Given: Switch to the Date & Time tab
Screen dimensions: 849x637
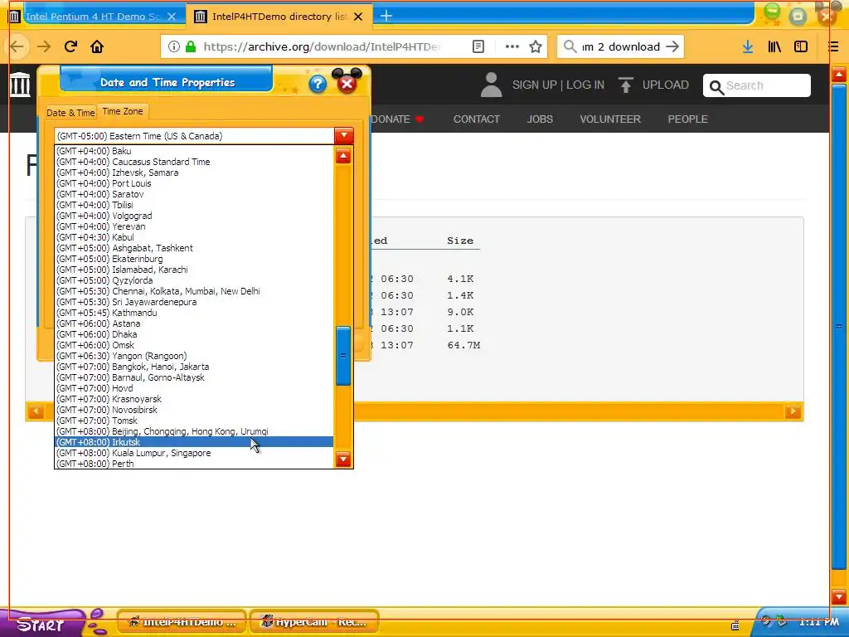Looking at the screenshot, I should 70,113.
